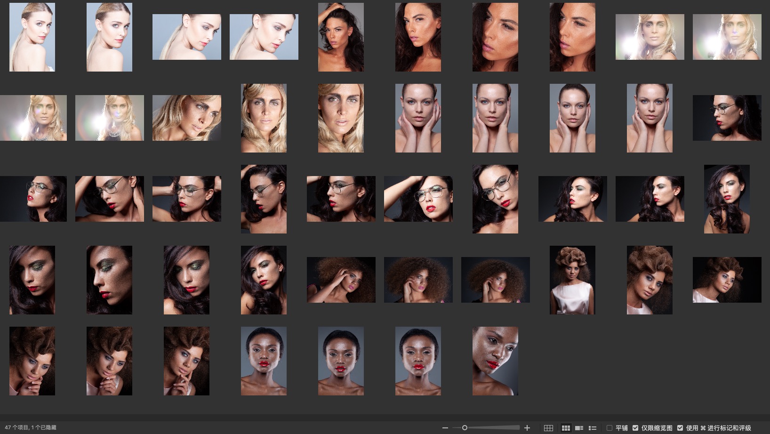Select first front-facing short-haired woman, glossy red lips
This screenshot has height=434, width=770.
point(264,361)
